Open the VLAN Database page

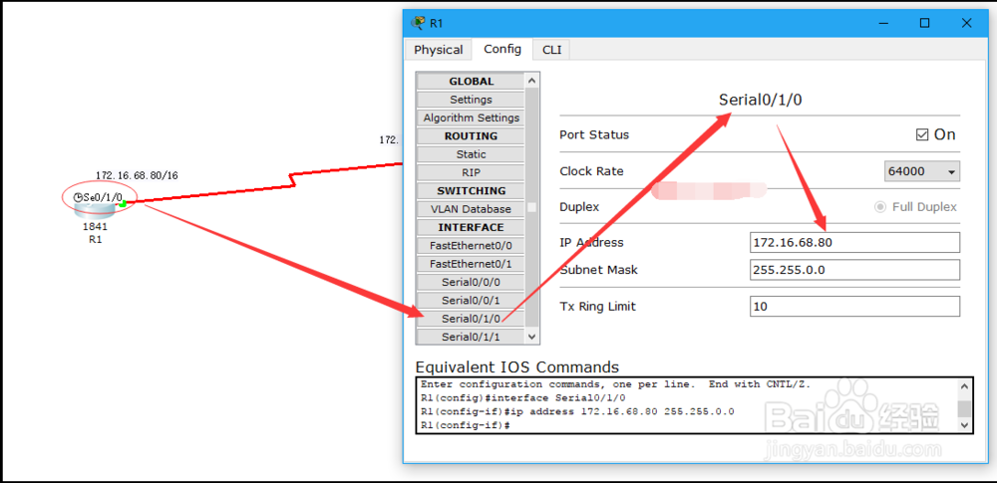click(x=471, y=209)
